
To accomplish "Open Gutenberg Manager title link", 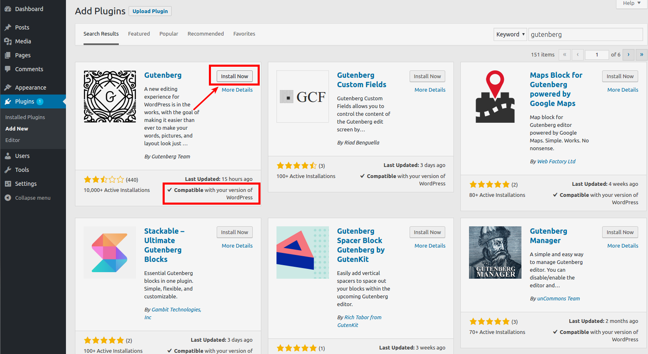I will tap(548, 236).
